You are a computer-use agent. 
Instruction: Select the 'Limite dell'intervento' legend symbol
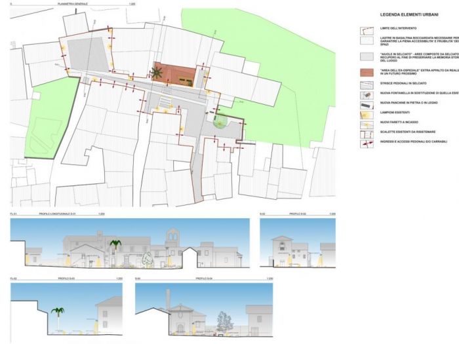pyautogui.click(x=367, y=31)
